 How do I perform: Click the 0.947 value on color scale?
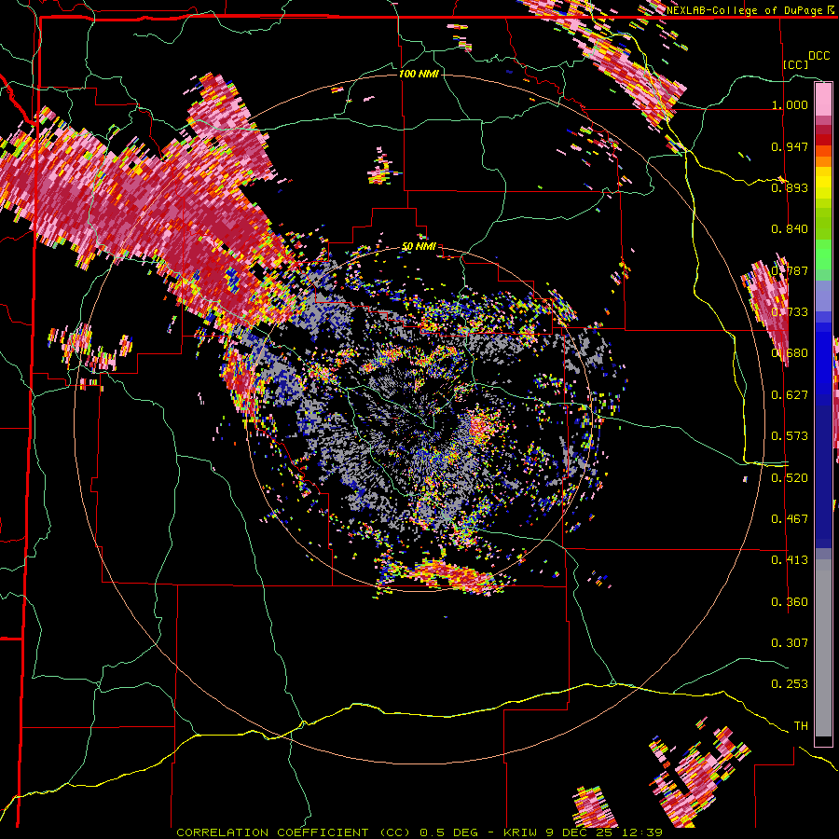[790, 146]
